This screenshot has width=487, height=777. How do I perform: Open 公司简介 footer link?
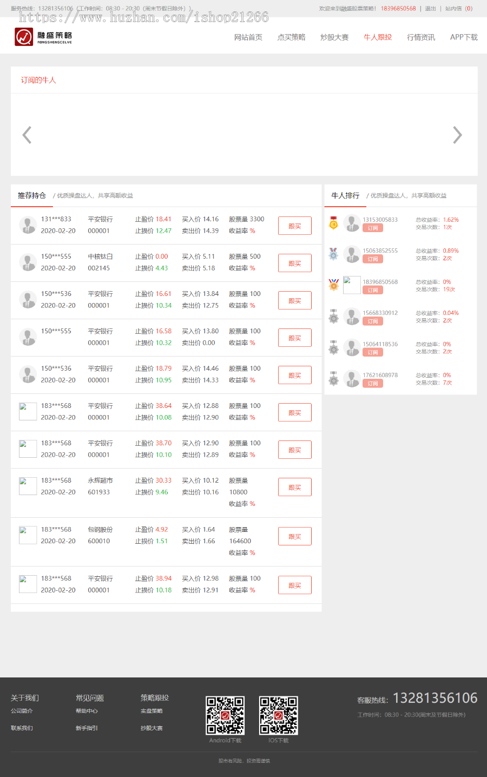tap(22, 711)
